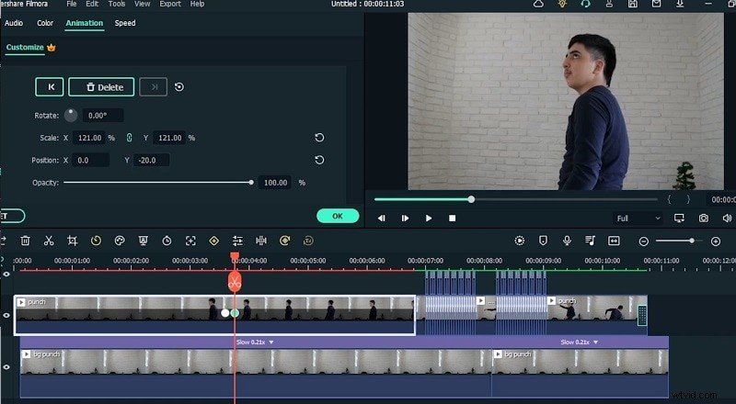The image size is (736, 404).
Task: Reset position values with circular arrow
Action: (319, 161)
